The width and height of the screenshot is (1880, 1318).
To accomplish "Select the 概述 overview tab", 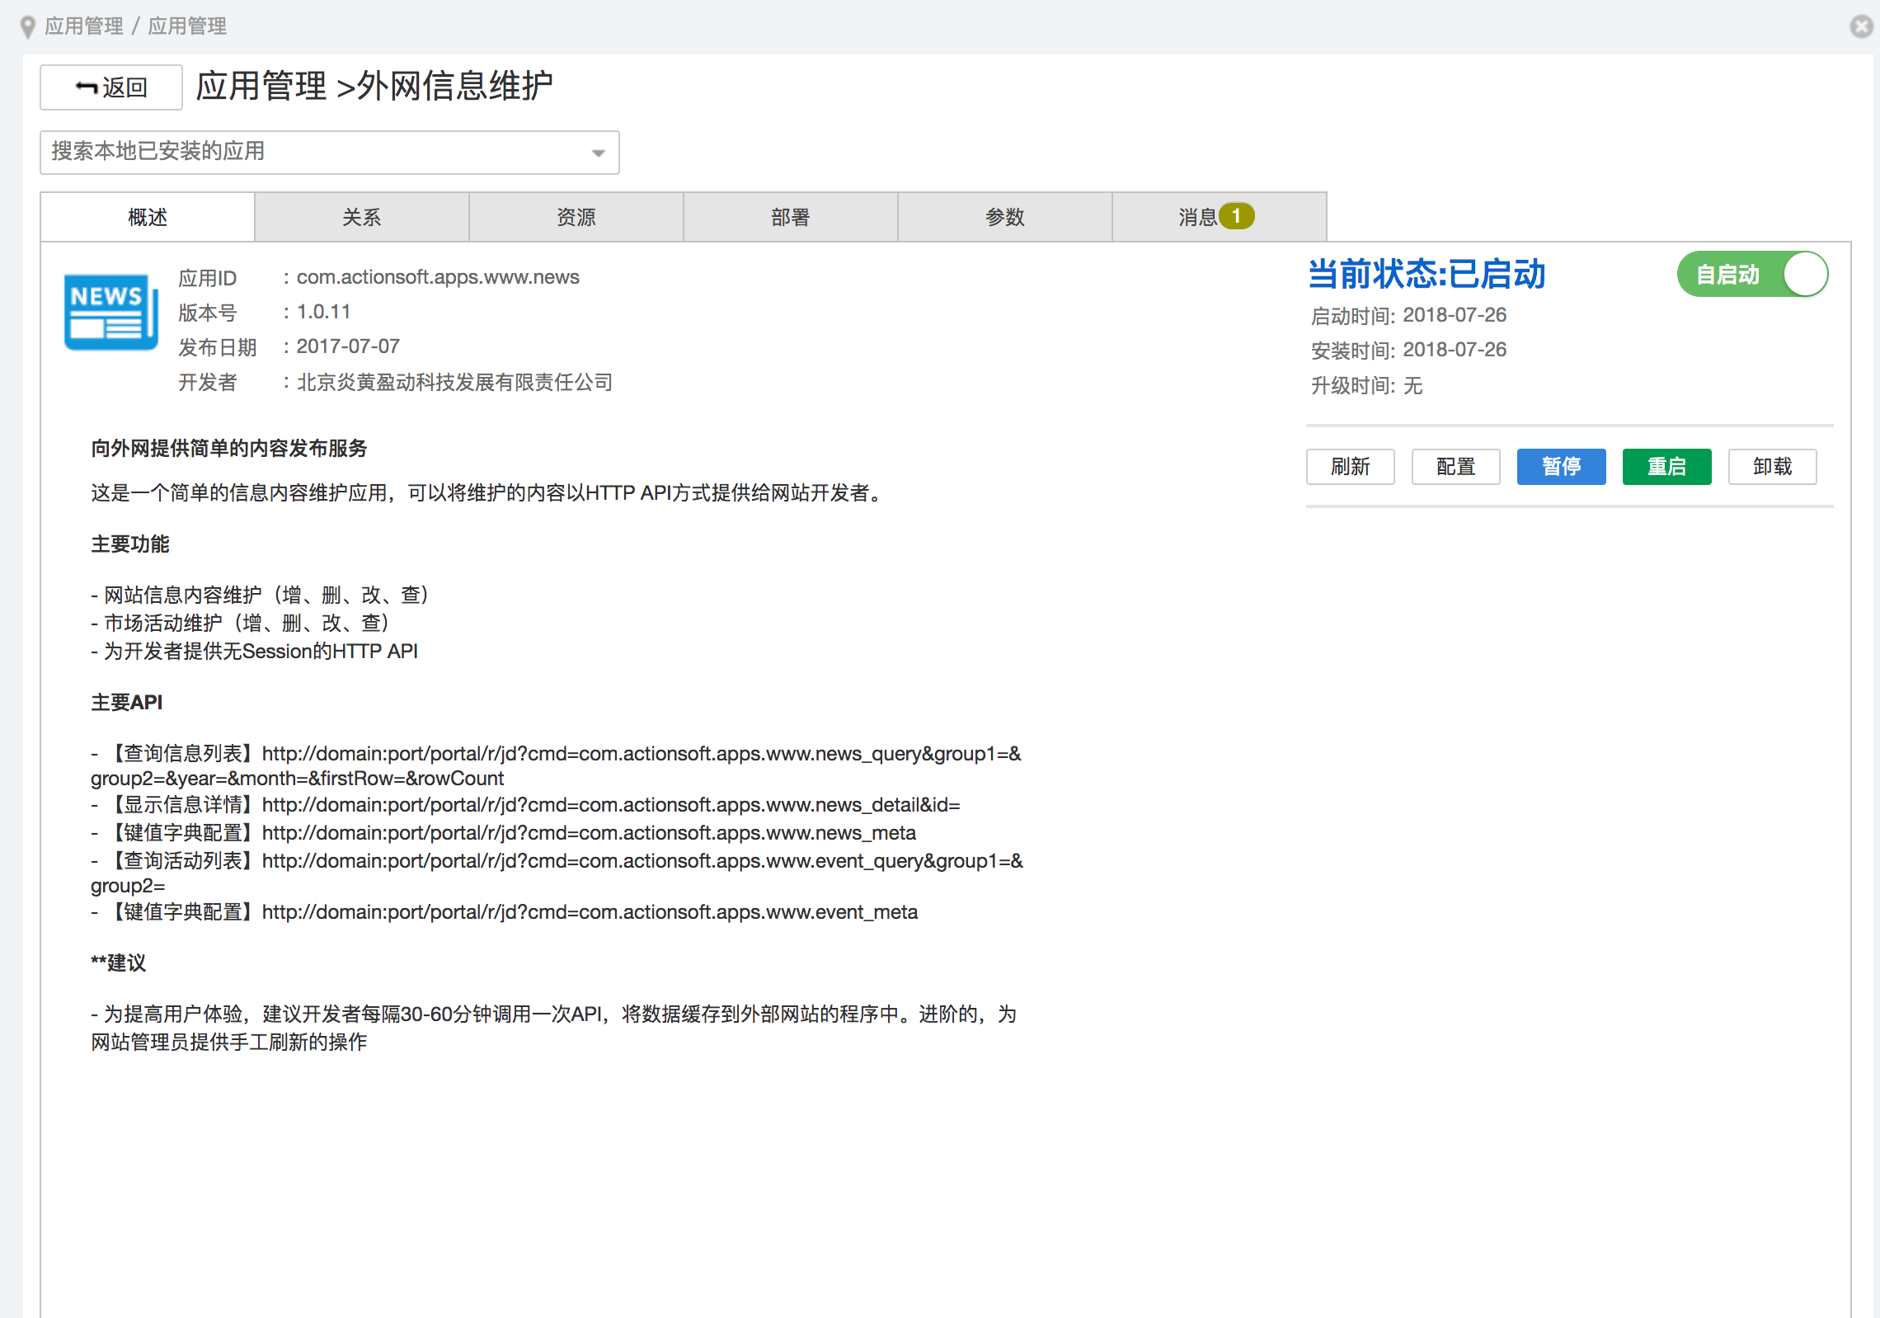I will click(x=148, y=218).
